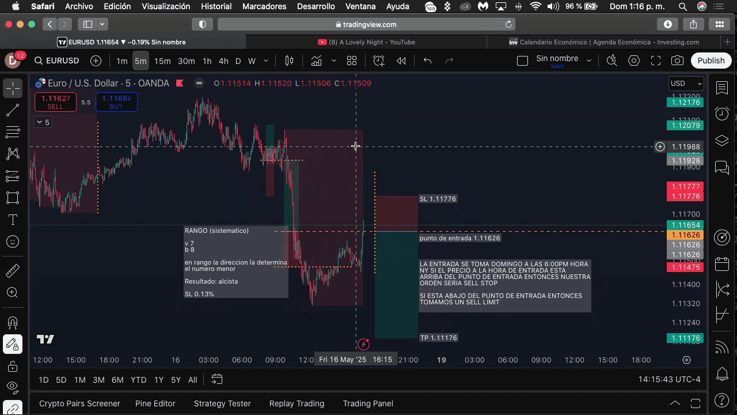Toggle fullscreen mode for the chart
The width and height of the screenshot is (737, 415).
point(656,61)
